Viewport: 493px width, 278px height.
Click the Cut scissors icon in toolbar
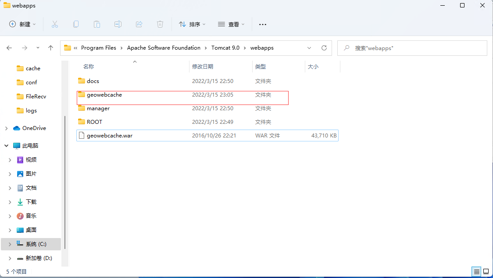click(x=55, y=24)
